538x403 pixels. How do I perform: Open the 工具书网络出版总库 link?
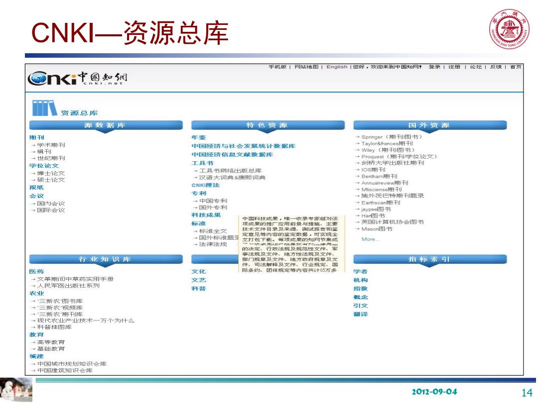230,171
